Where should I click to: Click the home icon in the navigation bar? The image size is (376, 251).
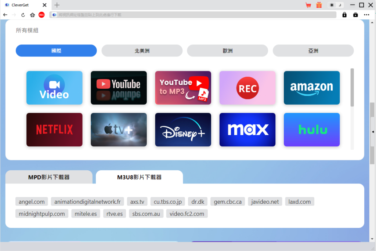click(x=32, y=15)
